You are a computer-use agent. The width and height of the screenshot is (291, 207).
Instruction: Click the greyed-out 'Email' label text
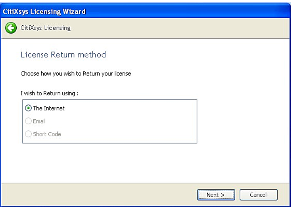click(39, 121)
